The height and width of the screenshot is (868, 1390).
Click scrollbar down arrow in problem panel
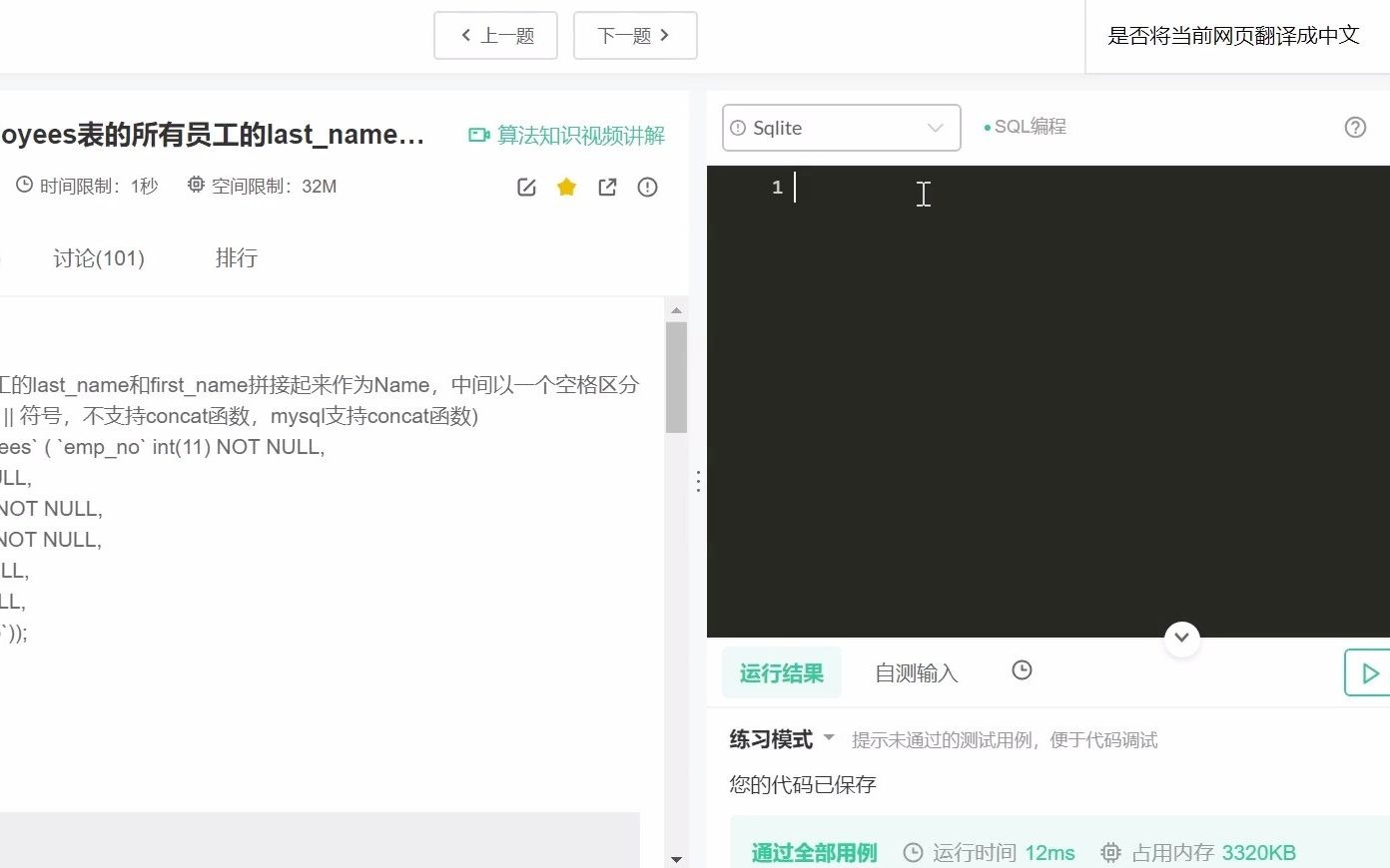click(676, 858)
